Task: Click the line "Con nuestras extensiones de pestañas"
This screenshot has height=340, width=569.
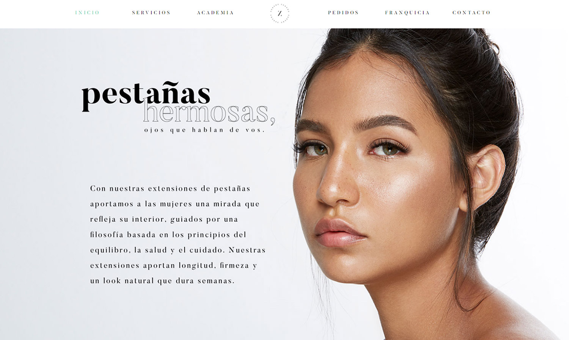Action: click(x=170, y=188)
